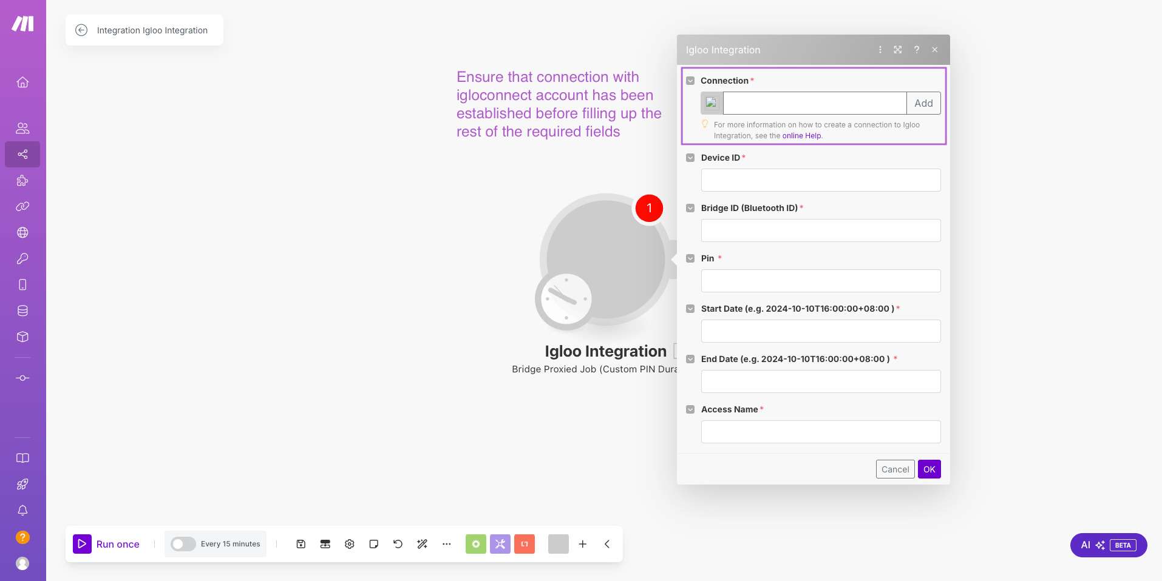Viewport: 1162px width, 581px height.
Task: Toggle the End Date field checkbox
Action: tap(690, 359)
